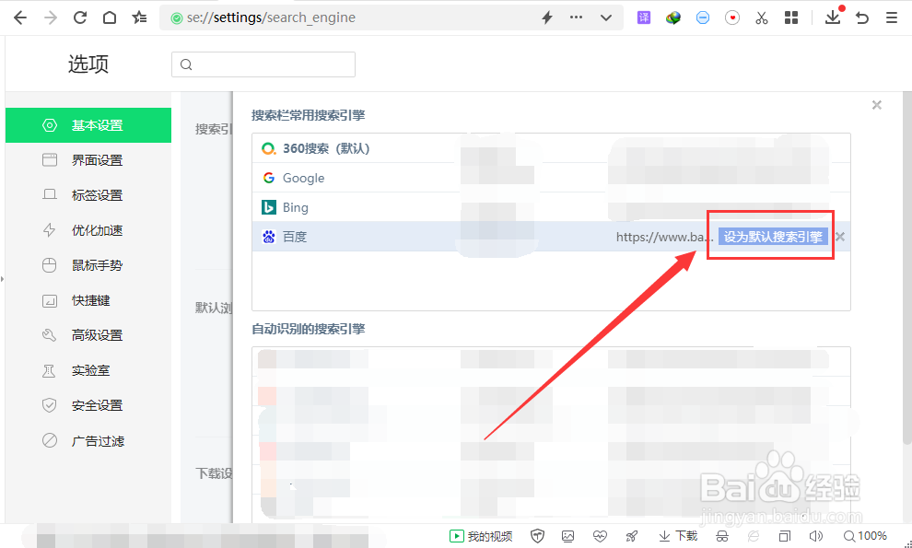Image resolution: width=912 pixels, height=548 pixels.
Task: Open 我的视频 in the status bar
Action: coord(481,536)
